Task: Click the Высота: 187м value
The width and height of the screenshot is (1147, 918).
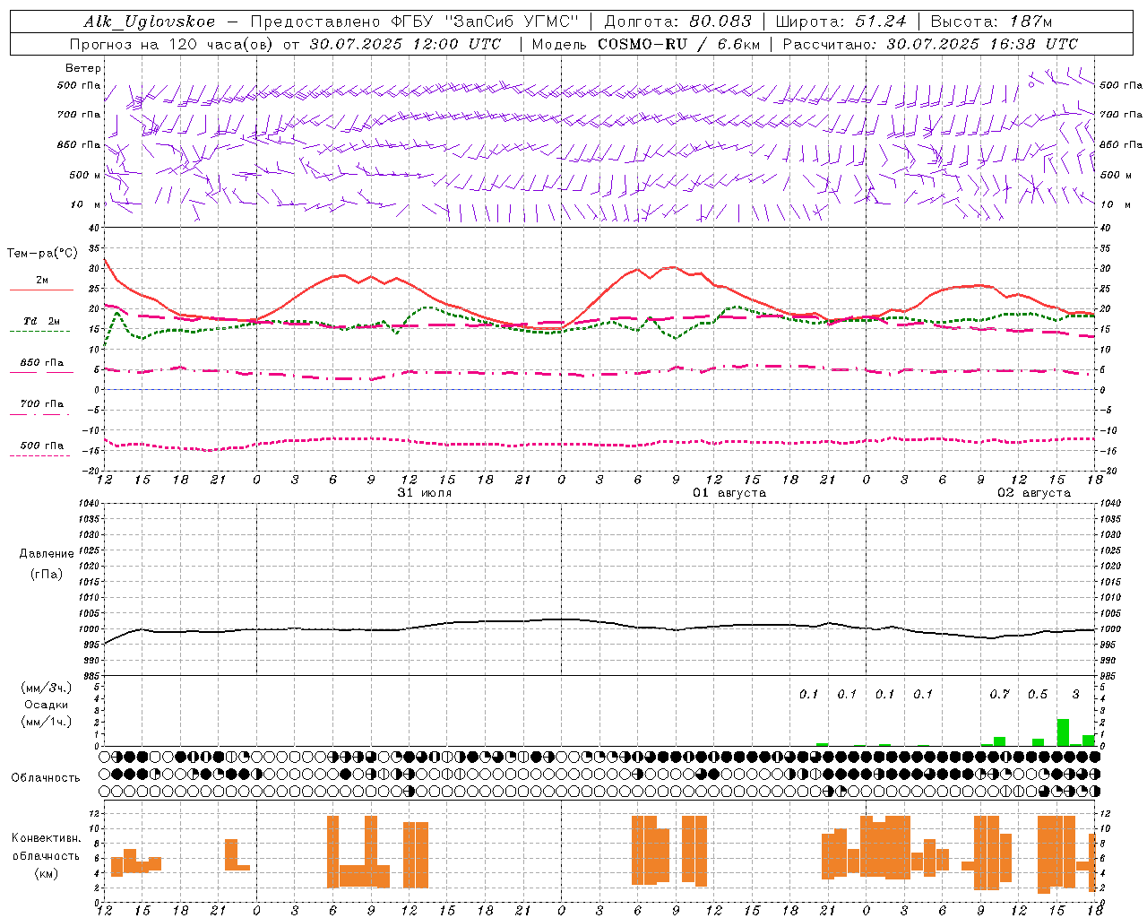Action: tap(991, 22)
